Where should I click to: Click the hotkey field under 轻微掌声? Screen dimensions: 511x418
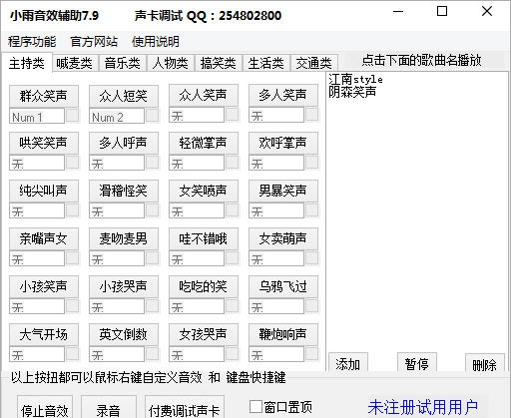click(197, 163)
